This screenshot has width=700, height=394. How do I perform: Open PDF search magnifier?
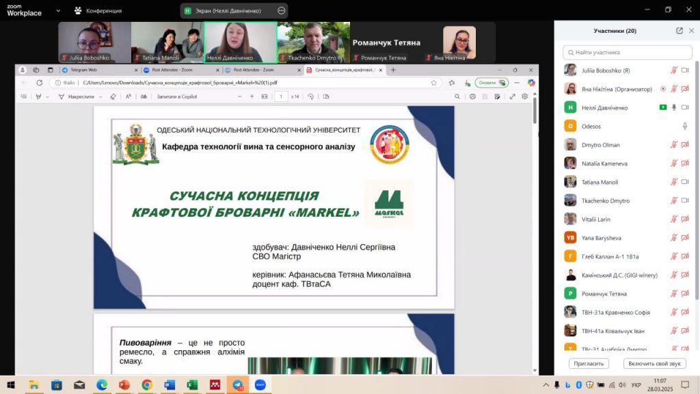(x=457, y=96)
